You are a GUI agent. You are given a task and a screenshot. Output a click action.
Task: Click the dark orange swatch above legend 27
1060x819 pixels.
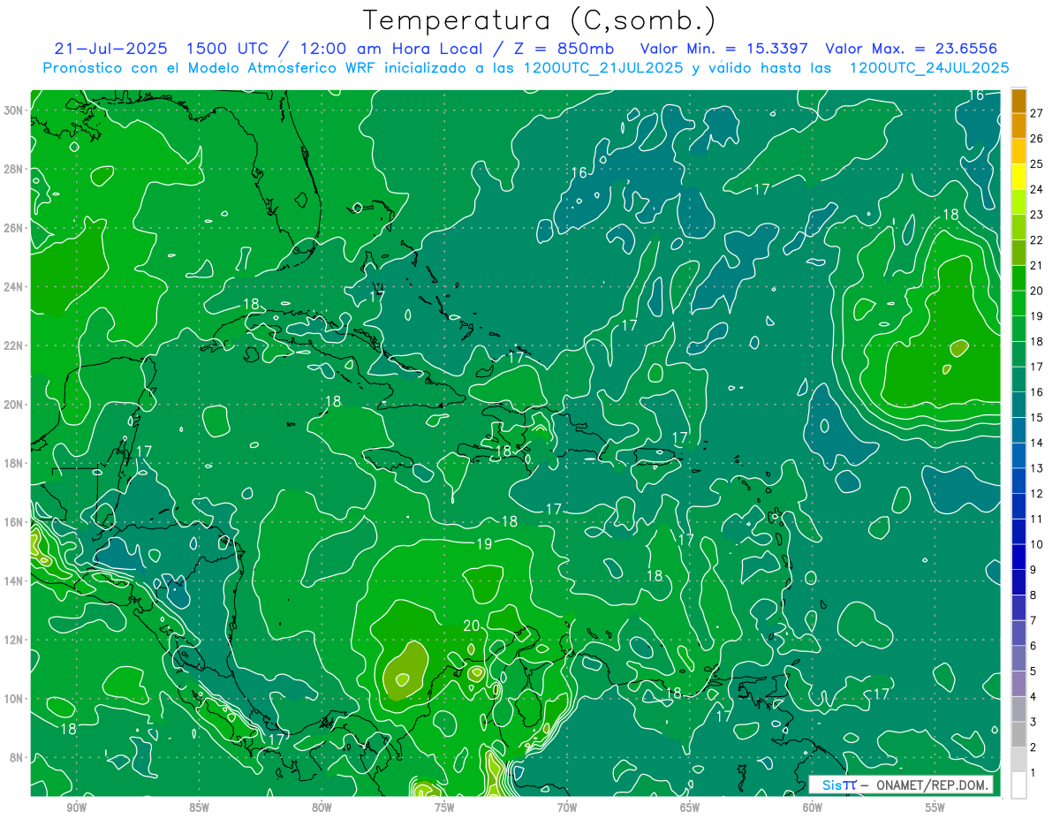[x=1018, y=100]
